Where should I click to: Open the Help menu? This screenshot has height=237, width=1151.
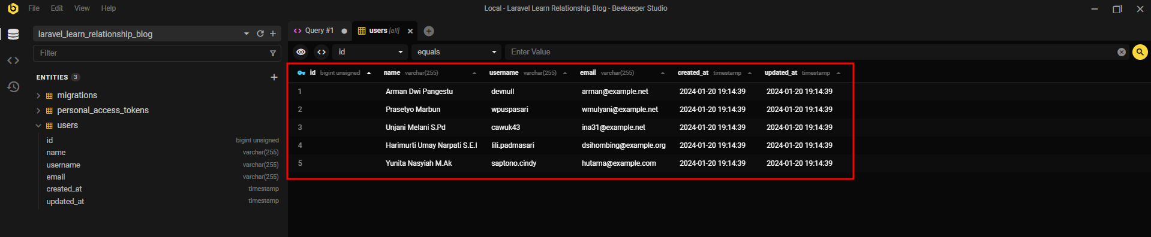pos(109,8)
